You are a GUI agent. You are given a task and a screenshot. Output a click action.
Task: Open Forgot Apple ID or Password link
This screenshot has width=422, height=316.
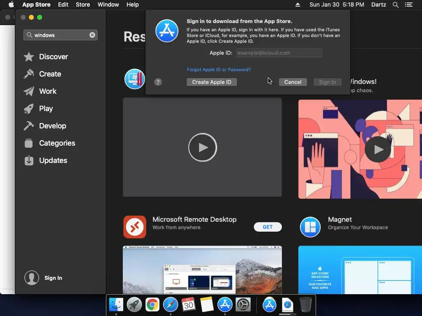point(219,70)
